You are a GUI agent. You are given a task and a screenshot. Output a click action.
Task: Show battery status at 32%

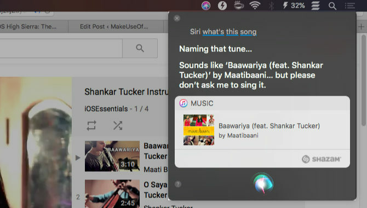pos(294,5)
